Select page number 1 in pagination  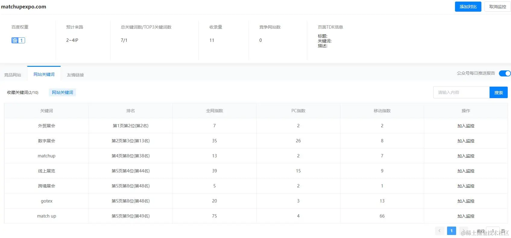click(451, 231)
